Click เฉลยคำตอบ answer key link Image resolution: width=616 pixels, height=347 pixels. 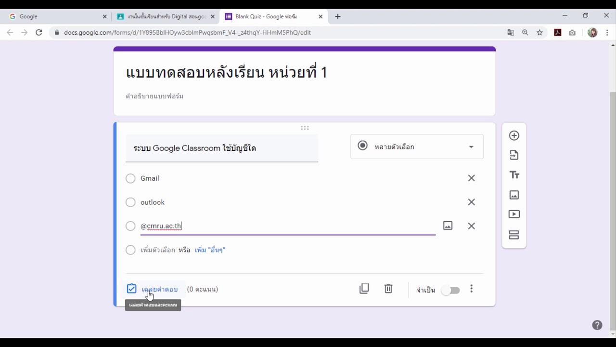click(160, 289)
